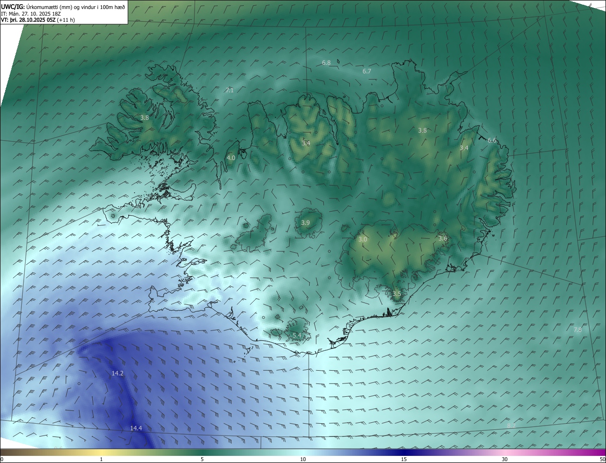
Task: Click the 14.2 value label offshore southwest
Action: (117, 374)
